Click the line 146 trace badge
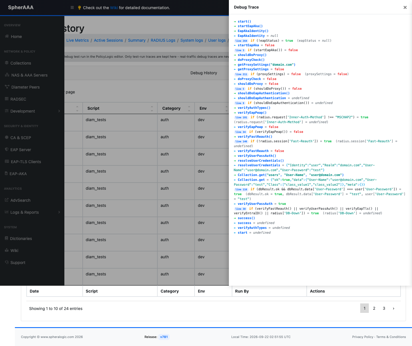 pyautogui.click(x=241, y=141)
